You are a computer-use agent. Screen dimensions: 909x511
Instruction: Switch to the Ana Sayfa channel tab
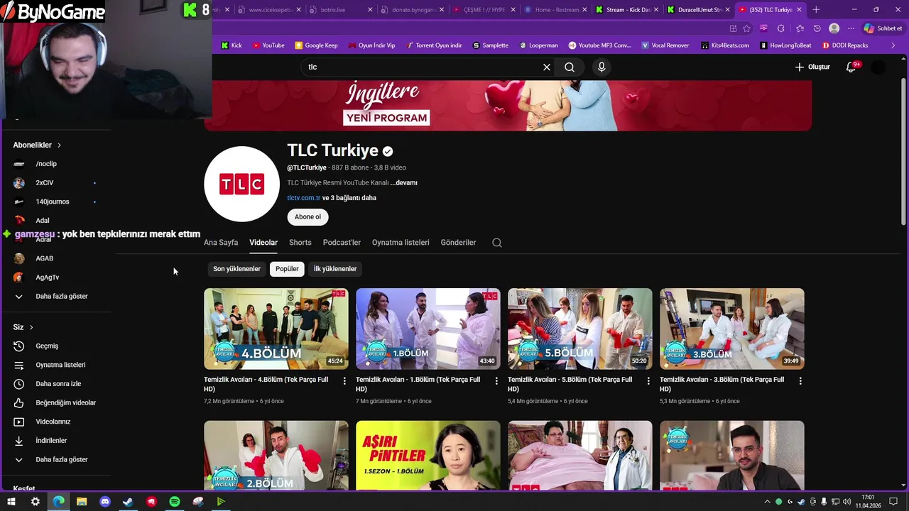click(x=221, y=243)
